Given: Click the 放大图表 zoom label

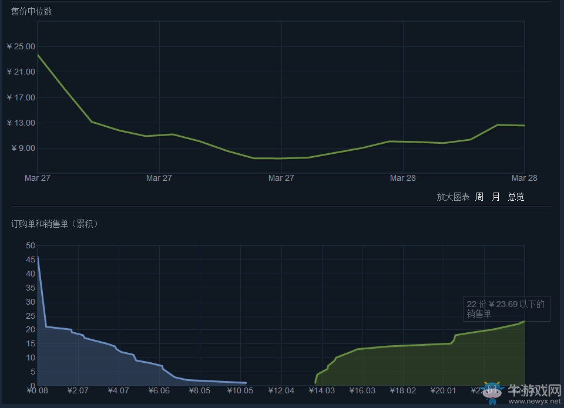Looking at the screenshot, I should coord(453,197).
